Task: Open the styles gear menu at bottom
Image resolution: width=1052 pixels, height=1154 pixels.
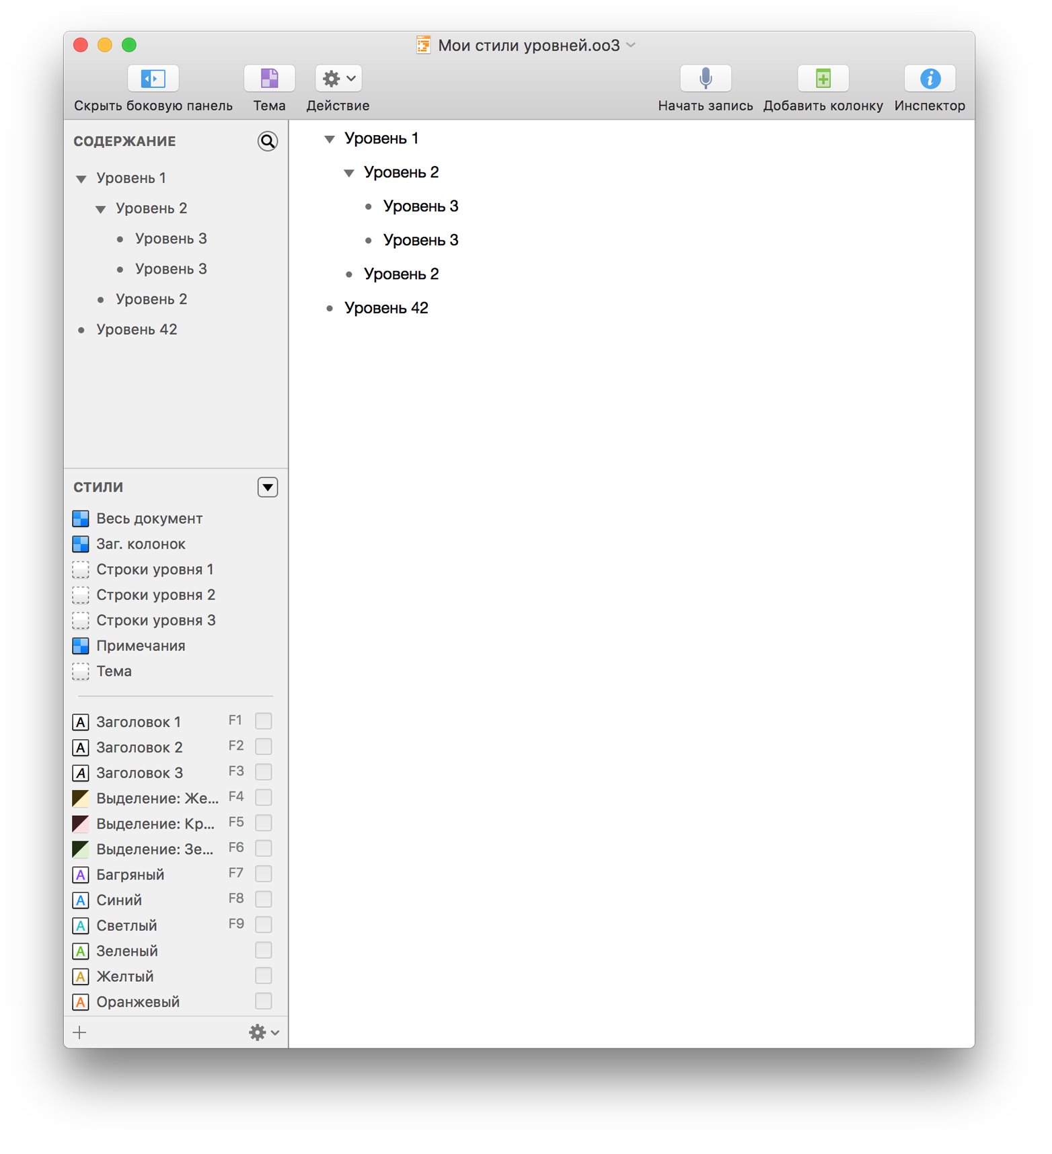Action: pyautogui.click(x=264, y=1032)
